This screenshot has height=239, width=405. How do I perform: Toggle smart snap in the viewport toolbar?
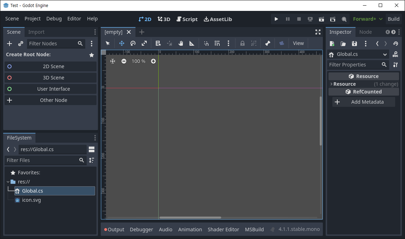click(206, 43)
